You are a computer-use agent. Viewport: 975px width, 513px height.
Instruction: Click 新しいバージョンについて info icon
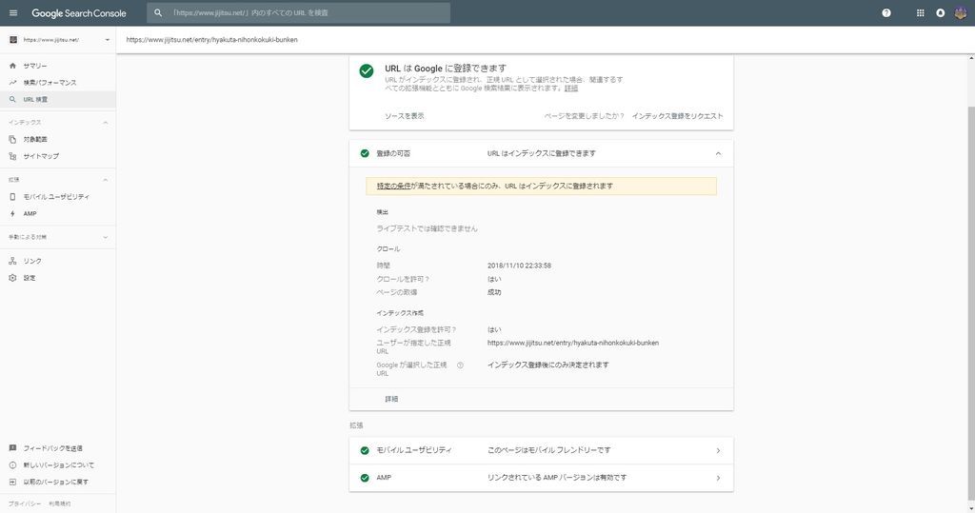[12, 465]
